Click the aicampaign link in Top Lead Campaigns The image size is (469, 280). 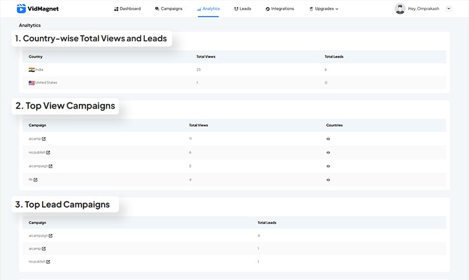coord(38,235)
